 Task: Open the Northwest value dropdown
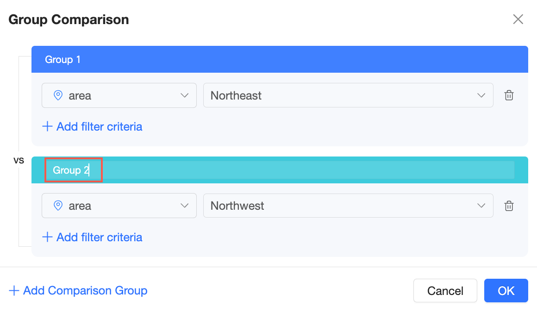pos(348,206)
